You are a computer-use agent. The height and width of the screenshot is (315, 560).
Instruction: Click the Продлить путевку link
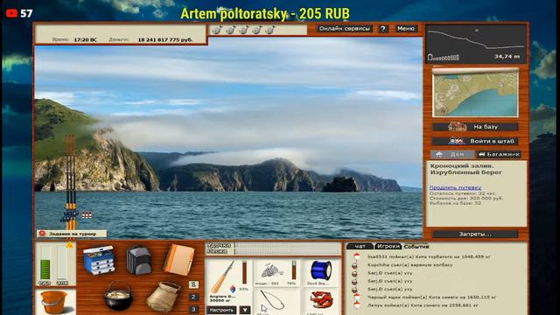coord(455,187)
